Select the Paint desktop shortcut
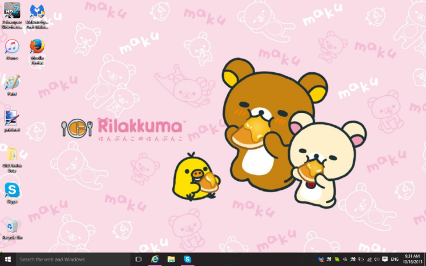The width and height of the screenshot is (426, 266). (x=12, y=86)
